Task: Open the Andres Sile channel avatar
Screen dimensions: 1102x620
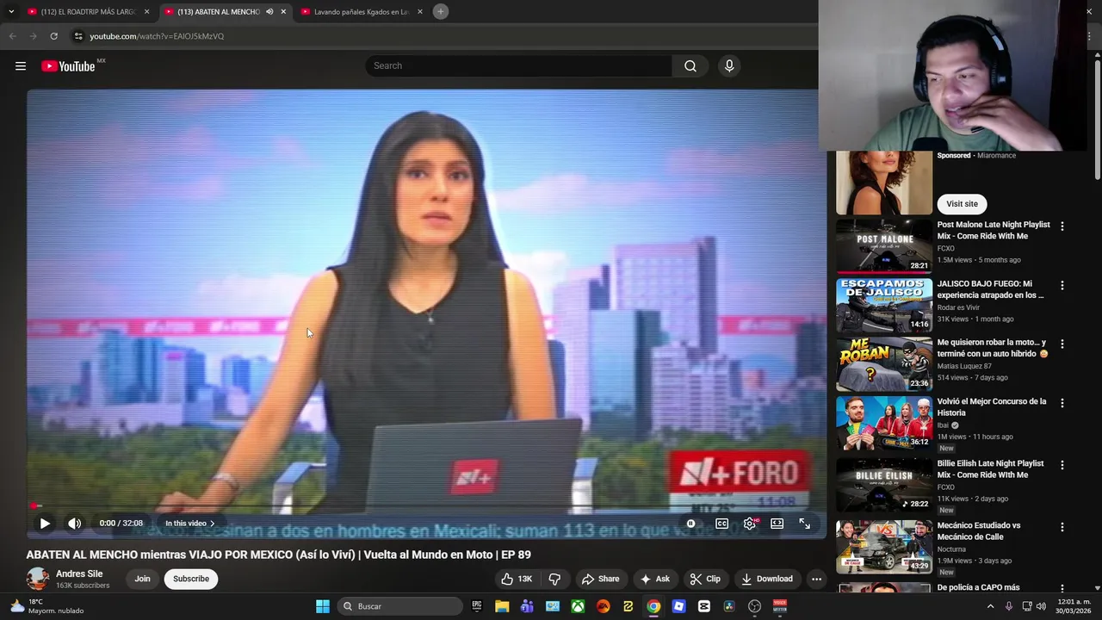Action: [38, 579]
